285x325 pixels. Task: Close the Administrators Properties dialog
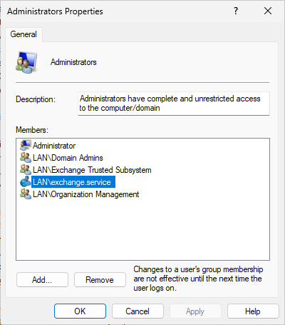pyautogui.click(x=268, y=11)
